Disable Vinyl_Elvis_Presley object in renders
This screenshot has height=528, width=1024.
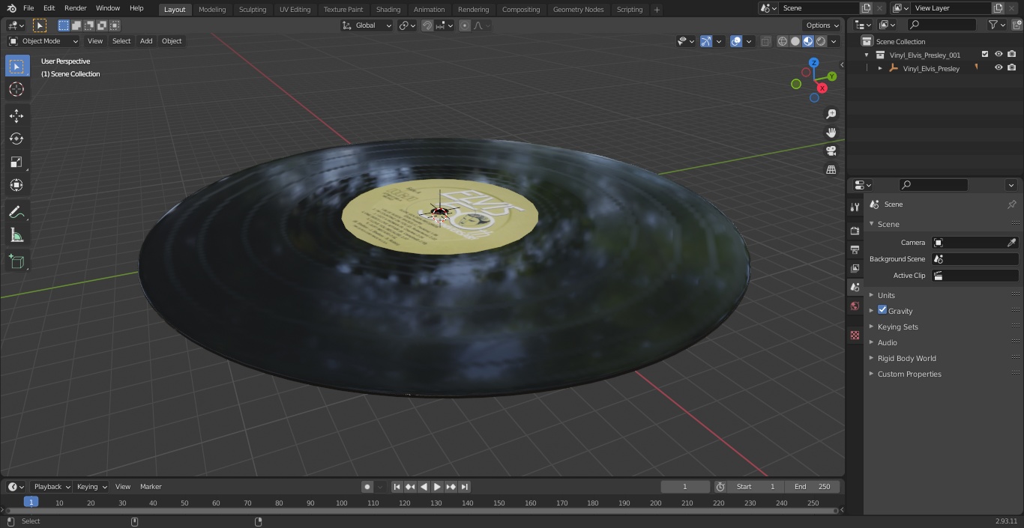point(1012,68)
